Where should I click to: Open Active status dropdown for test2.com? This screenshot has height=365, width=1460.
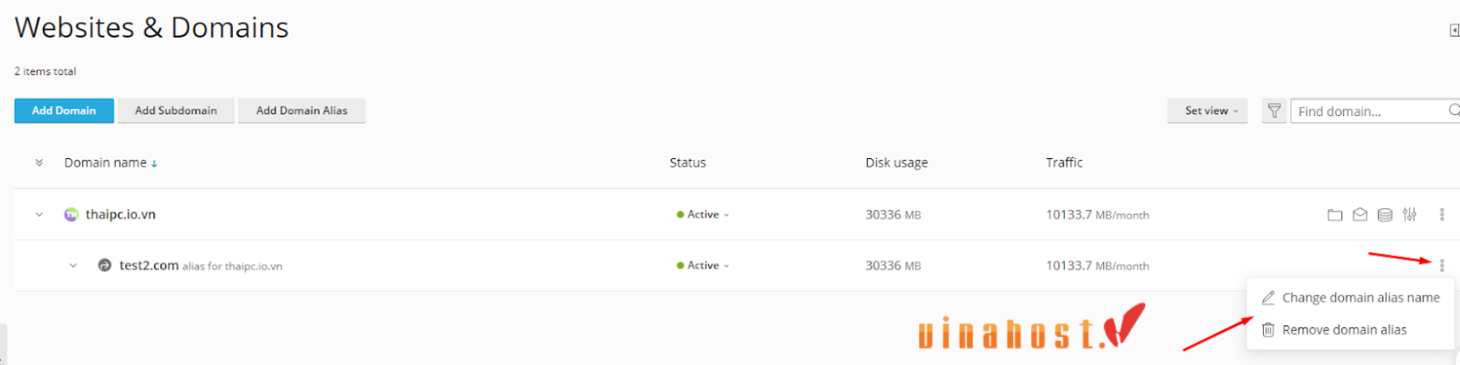(x=702, y=265)
